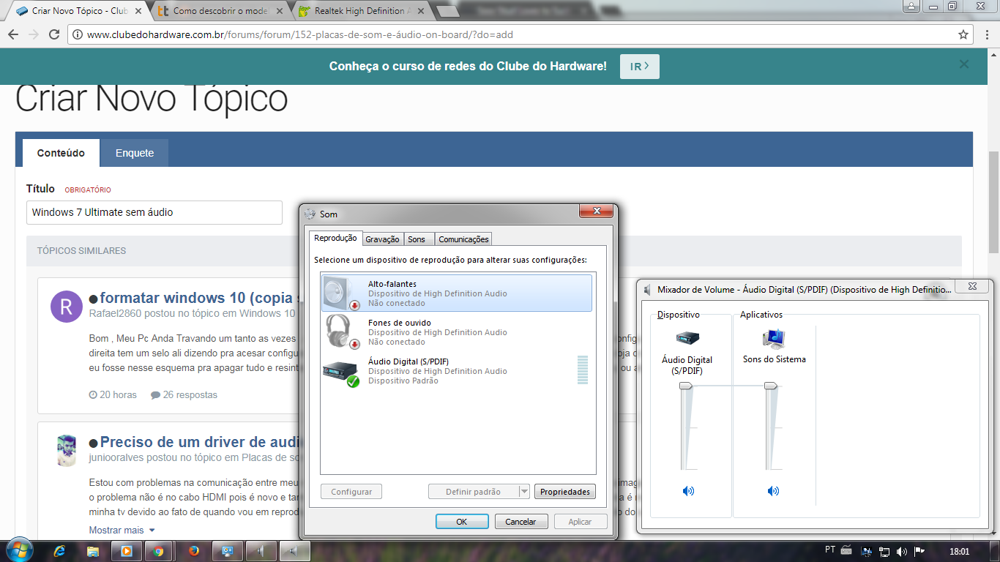Open the media player taskbar icon
The width and height of the screenshot is (1000, 562).
click(x=126, y=551)
